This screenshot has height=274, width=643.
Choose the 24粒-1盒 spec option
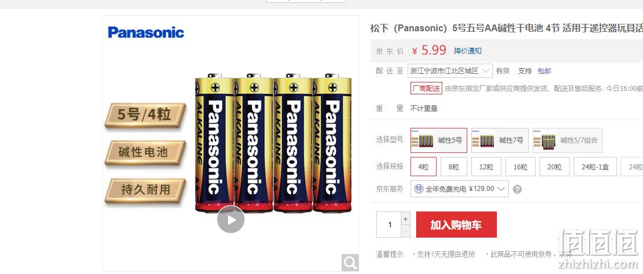pos(595,167)
